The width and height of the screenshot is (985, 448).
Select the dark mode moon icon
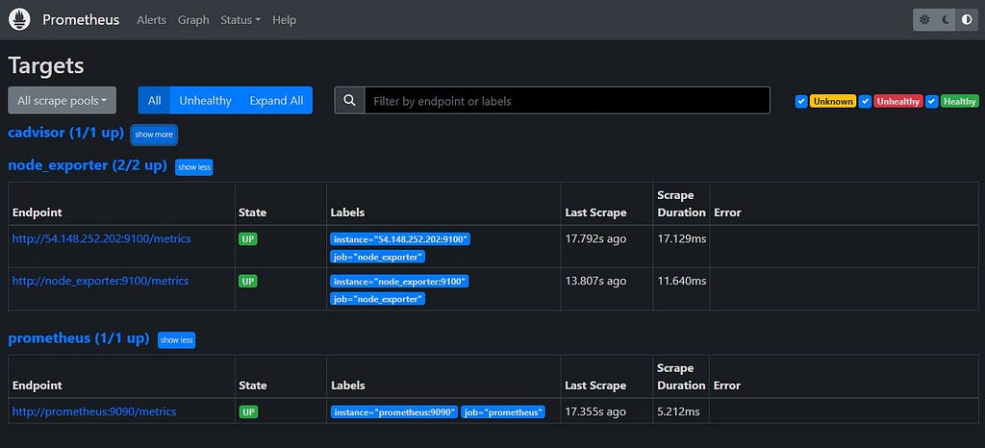point(946,19)
